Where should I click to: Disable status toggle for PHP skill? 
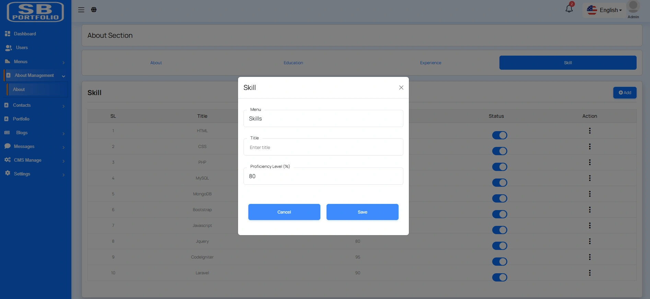499,167
